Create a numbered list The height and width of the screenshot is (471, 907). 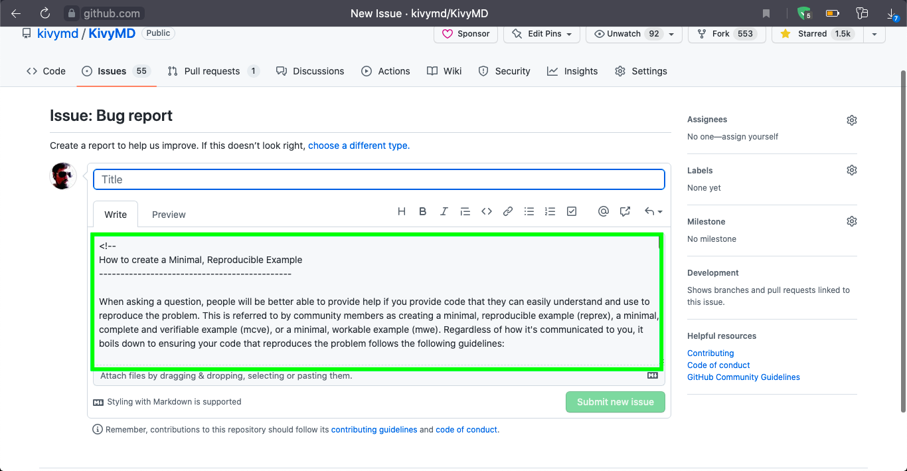tap(550, 211)
